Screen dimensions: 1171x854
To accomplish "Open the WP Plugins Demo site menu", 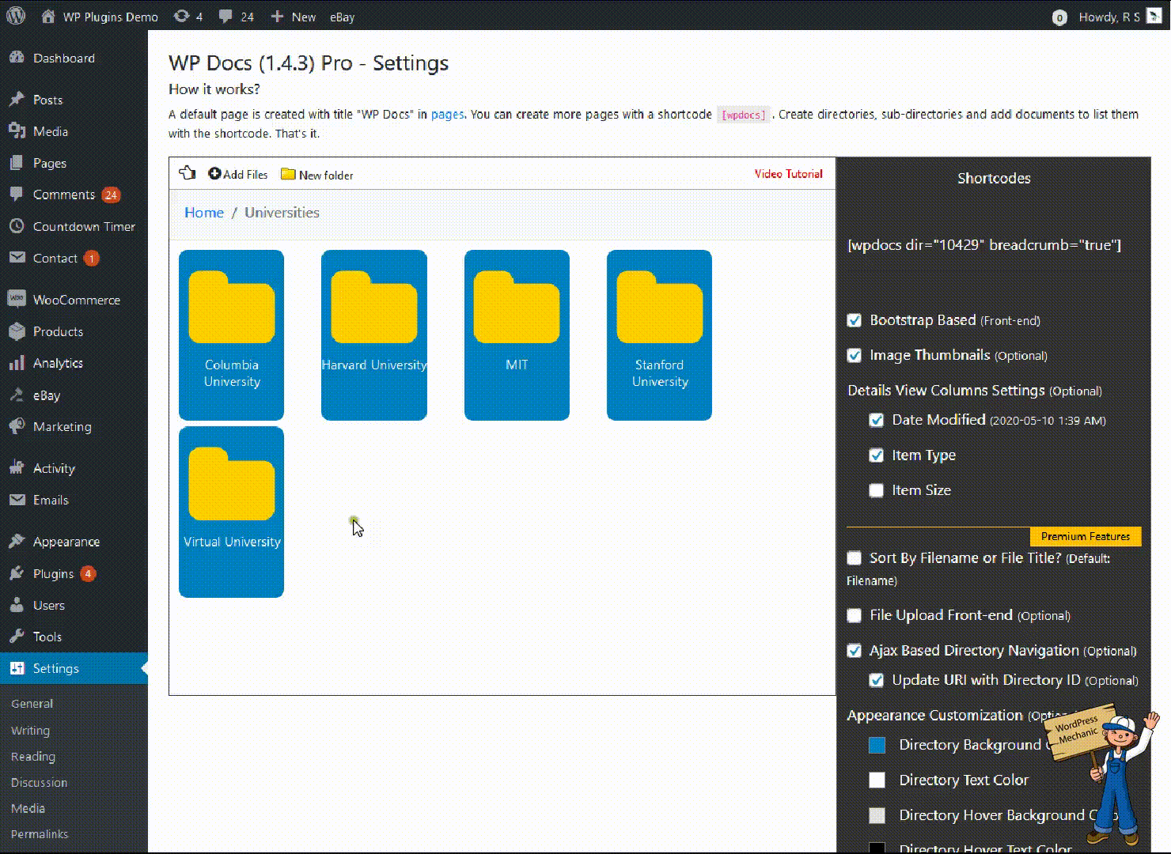I will [x=100, y=17].
